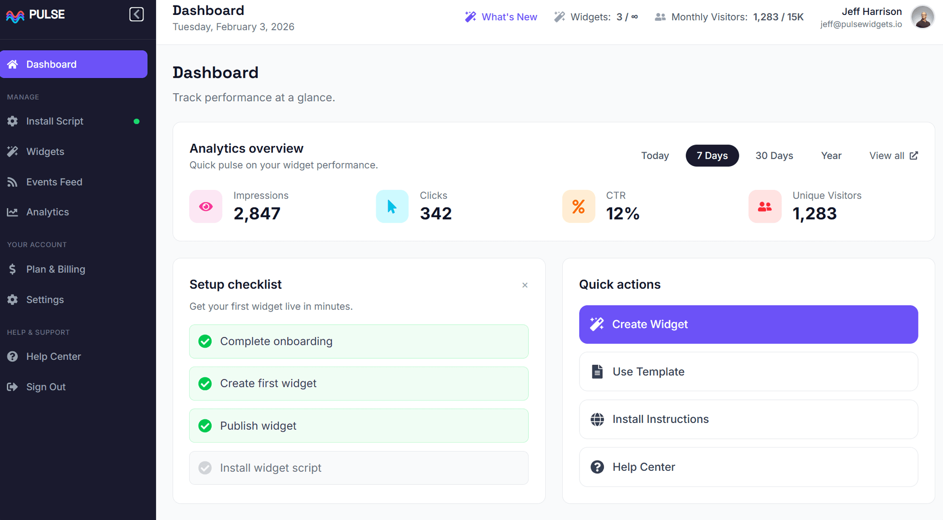Open Analytics using the chart icon
943x520 pixels.
(x=12, y=212)
